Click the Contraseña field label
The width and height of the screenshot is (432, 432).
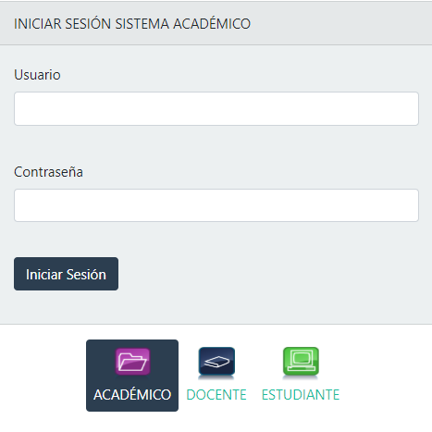point(48,172)
